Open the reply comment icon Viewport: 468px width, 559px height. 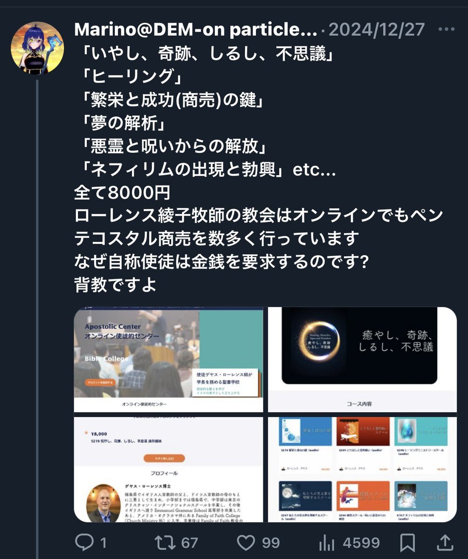coord(85,542)
